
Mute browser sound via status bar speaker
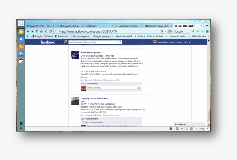182,129
